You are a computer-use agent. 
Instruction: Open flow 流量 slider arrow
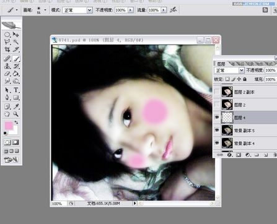(164, 10)
